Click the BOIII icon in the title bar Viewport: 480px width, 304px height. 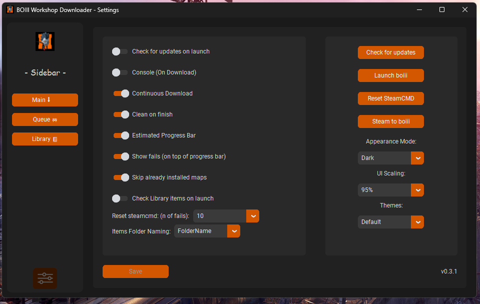point(10,9)
